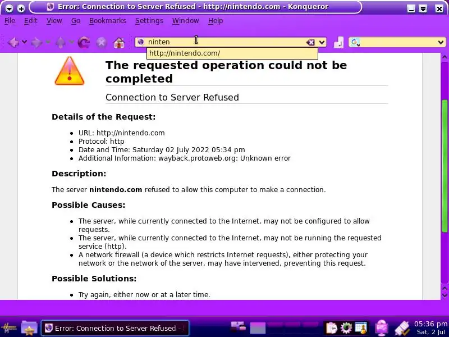Click the network firewall cause bullet text
The image size is (449, 337).
(223, 259)
